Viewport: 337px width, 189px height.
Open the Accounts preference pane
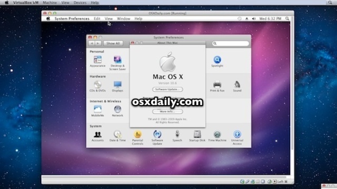pyautogui.click(x=97, y=134)
